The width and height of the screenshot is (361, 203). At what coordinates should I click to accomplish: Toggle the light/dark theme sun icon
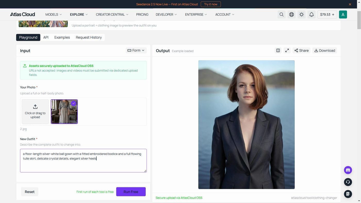301,14
